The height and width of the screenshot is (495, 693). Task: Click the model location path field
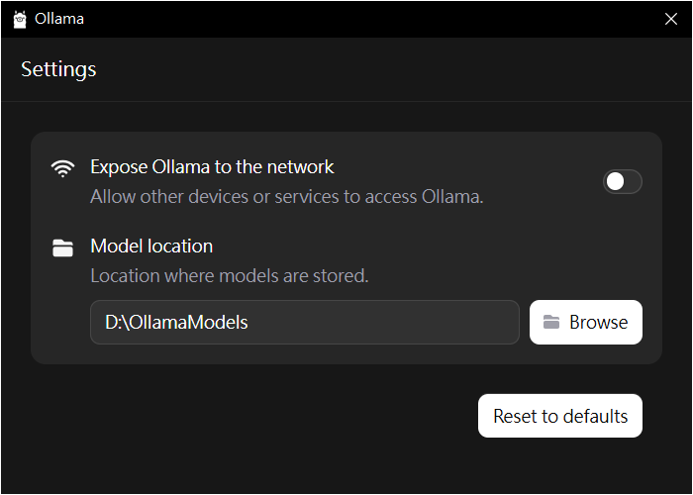[305, 322]
